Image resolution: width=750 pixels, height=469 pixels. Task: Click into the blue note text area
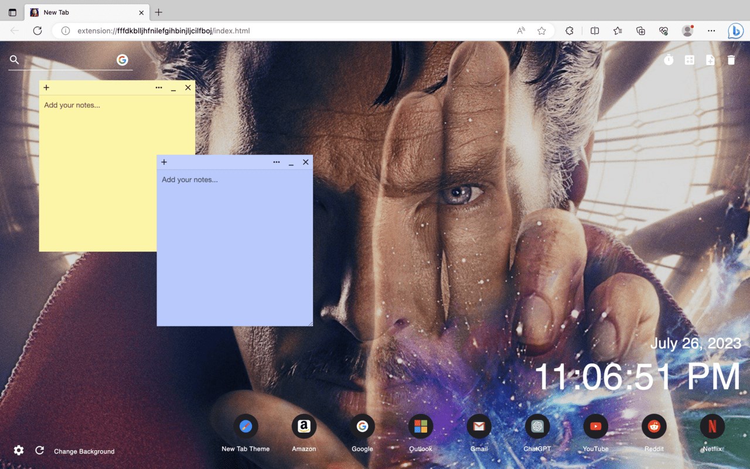[235, 248]
